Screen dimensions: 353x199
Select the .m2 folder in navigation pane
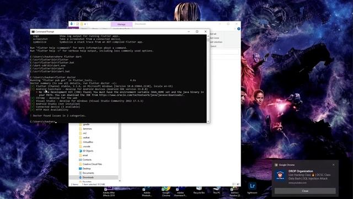click(x=84, y=133)
